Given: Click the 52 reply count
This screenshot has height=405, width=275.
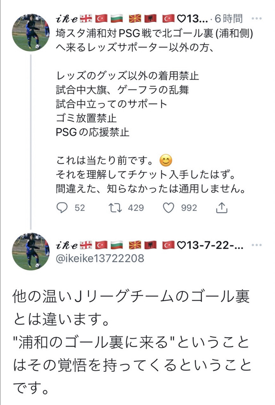Looking at the screenshot, I should (80, 208).
